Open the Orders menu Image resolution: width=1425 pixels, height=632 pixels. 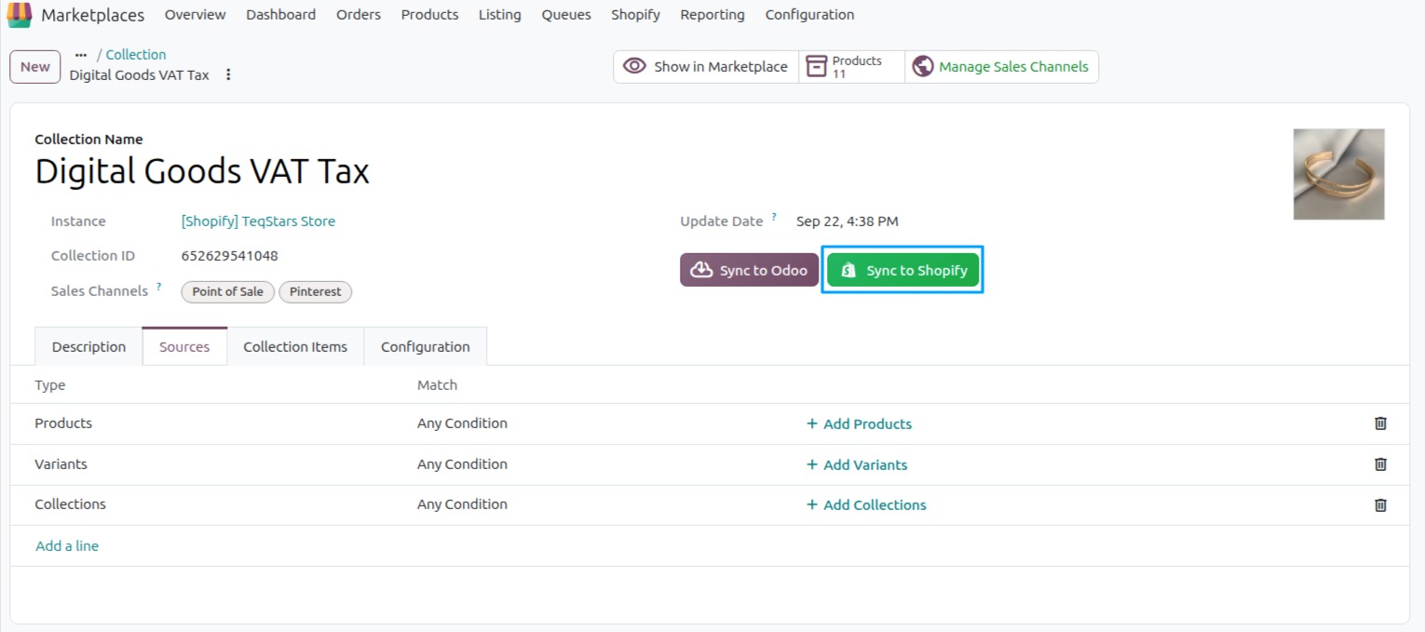[359, 15]
